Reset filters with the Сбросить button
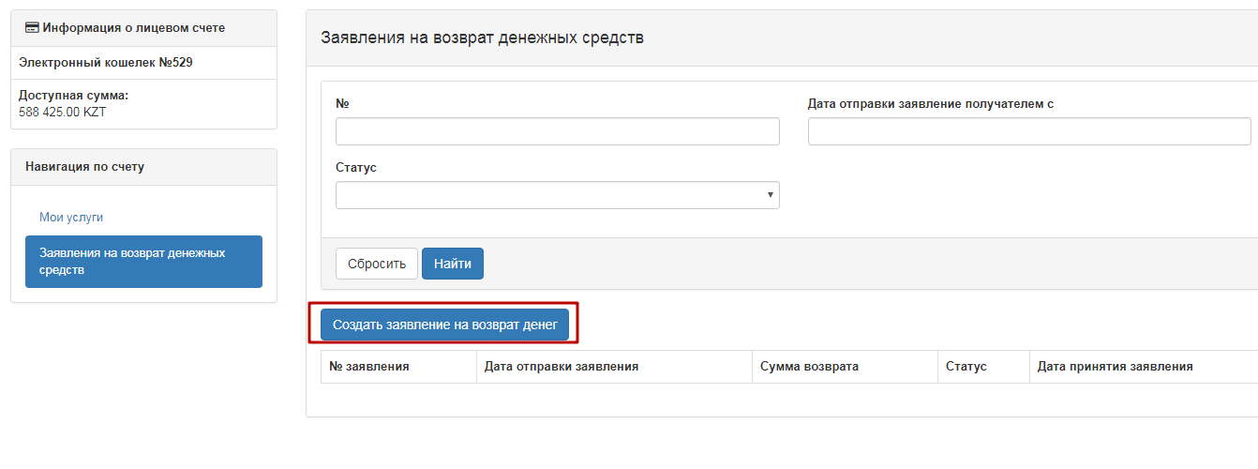Screen dimensions: 1258x469 [376, 264]
